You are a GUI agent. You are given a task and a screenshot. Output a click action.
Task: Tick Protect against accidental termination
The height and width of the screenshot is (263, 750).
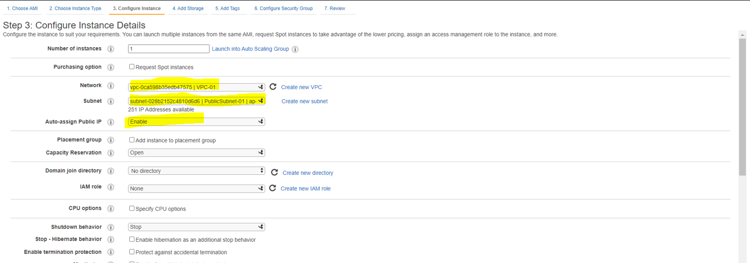click(x=132, y=252)
